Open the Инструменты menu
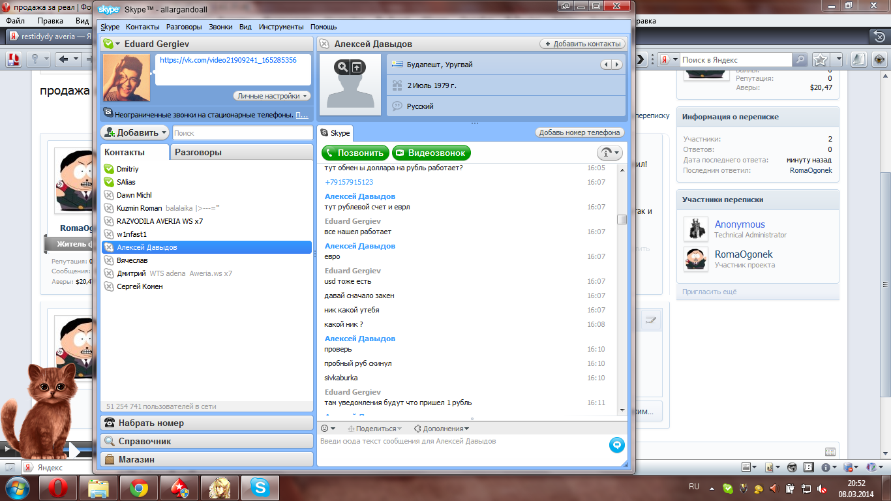 pyautogui.click(x=281, y=27)
